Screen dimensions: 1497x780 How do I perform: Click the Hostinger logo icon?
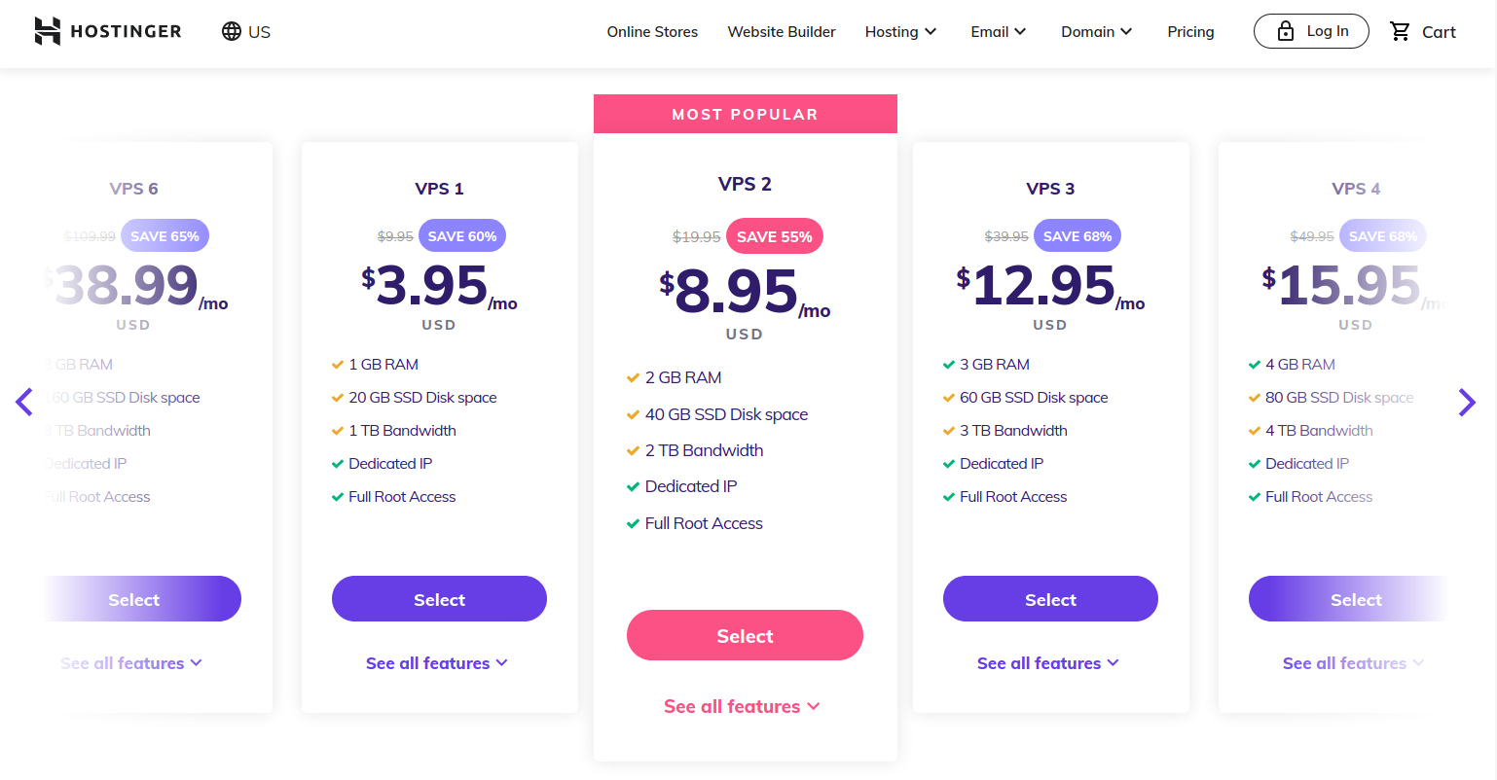48,31
